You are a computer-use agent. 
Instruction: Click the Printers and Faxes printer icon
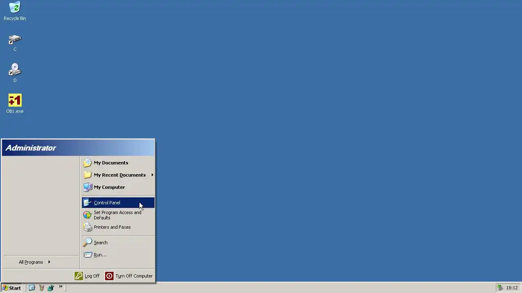87,227
